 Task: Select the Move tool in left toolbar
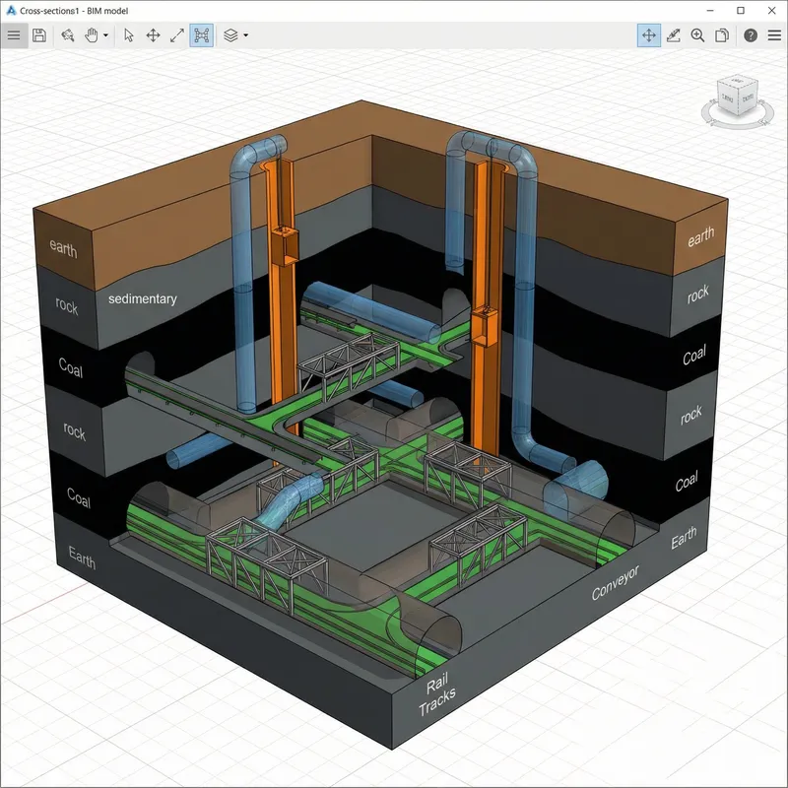[154, 35]
